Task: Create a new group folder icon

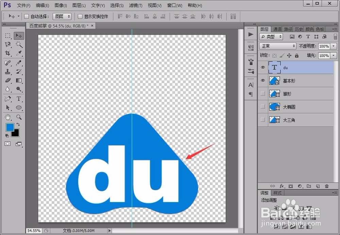Action: click(309, 186)
